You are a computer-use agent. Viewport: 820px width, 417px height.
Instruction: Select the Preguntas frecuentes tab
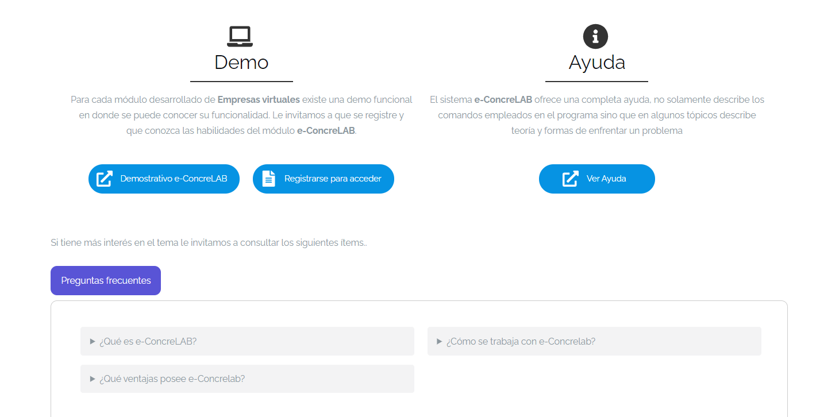pyautogui.click(x=106, y=280)
